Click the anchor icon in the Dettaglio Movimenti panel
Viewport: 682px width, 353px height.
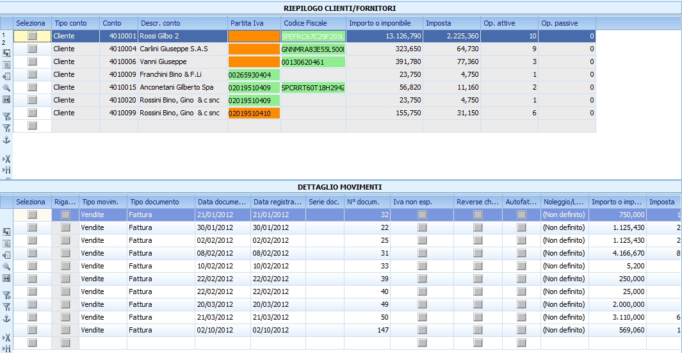tap(6, 318)
